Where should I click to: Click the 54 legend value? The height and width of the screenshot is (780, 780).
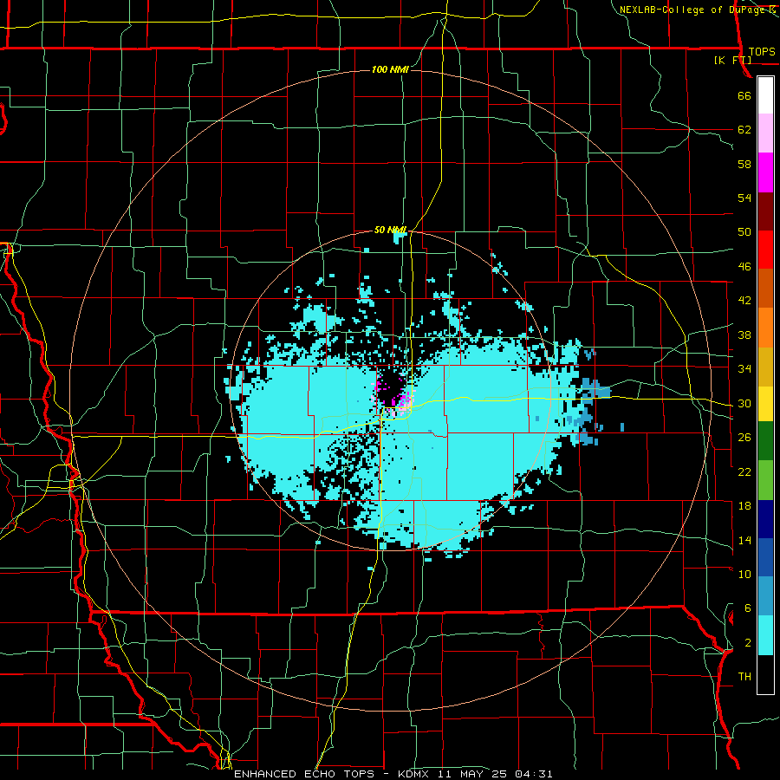coord(744,198)
